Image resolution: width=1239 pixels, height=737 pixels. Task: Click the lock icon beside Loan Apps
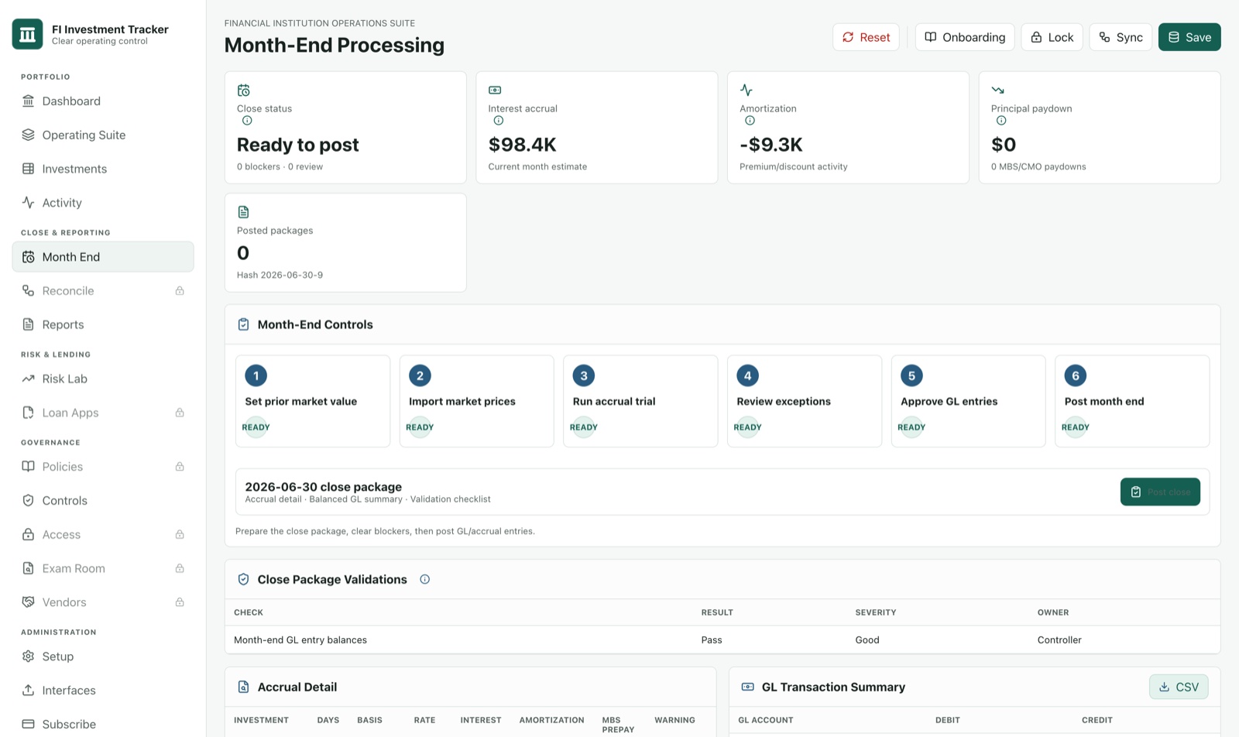180,413
